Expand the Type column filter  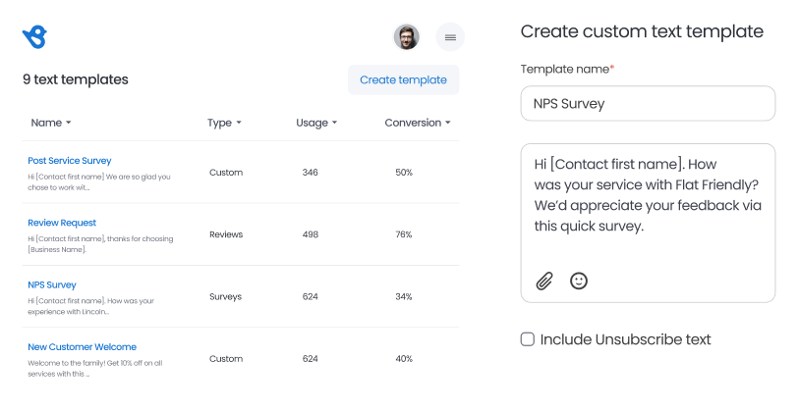point(224,123)
